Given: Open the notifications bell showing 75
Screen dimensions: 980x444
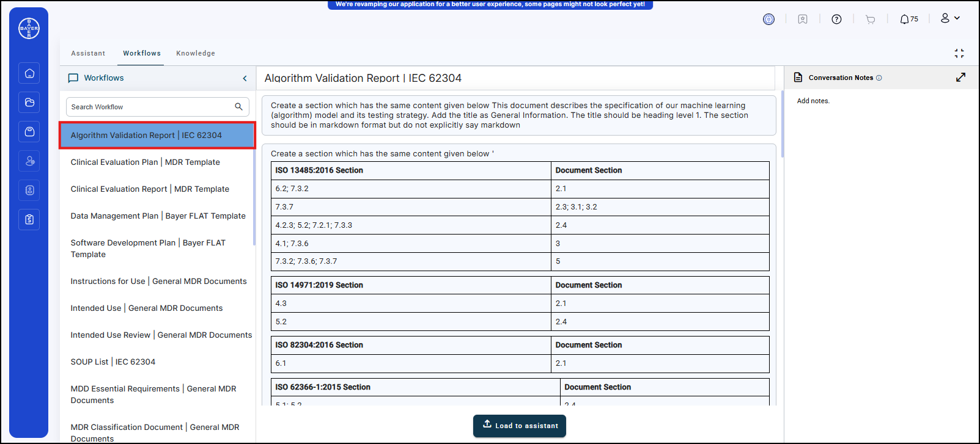Looking at the screenshot, I should [908, 19].
